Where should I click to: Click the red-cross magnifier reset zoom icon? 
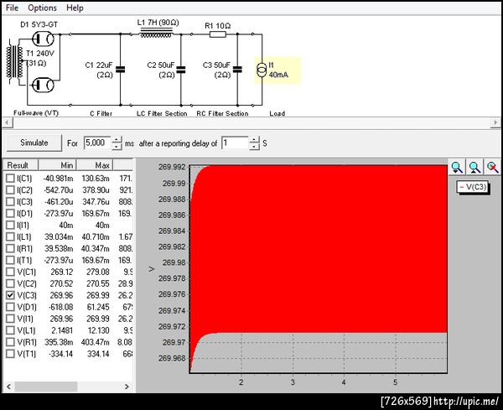492,168
